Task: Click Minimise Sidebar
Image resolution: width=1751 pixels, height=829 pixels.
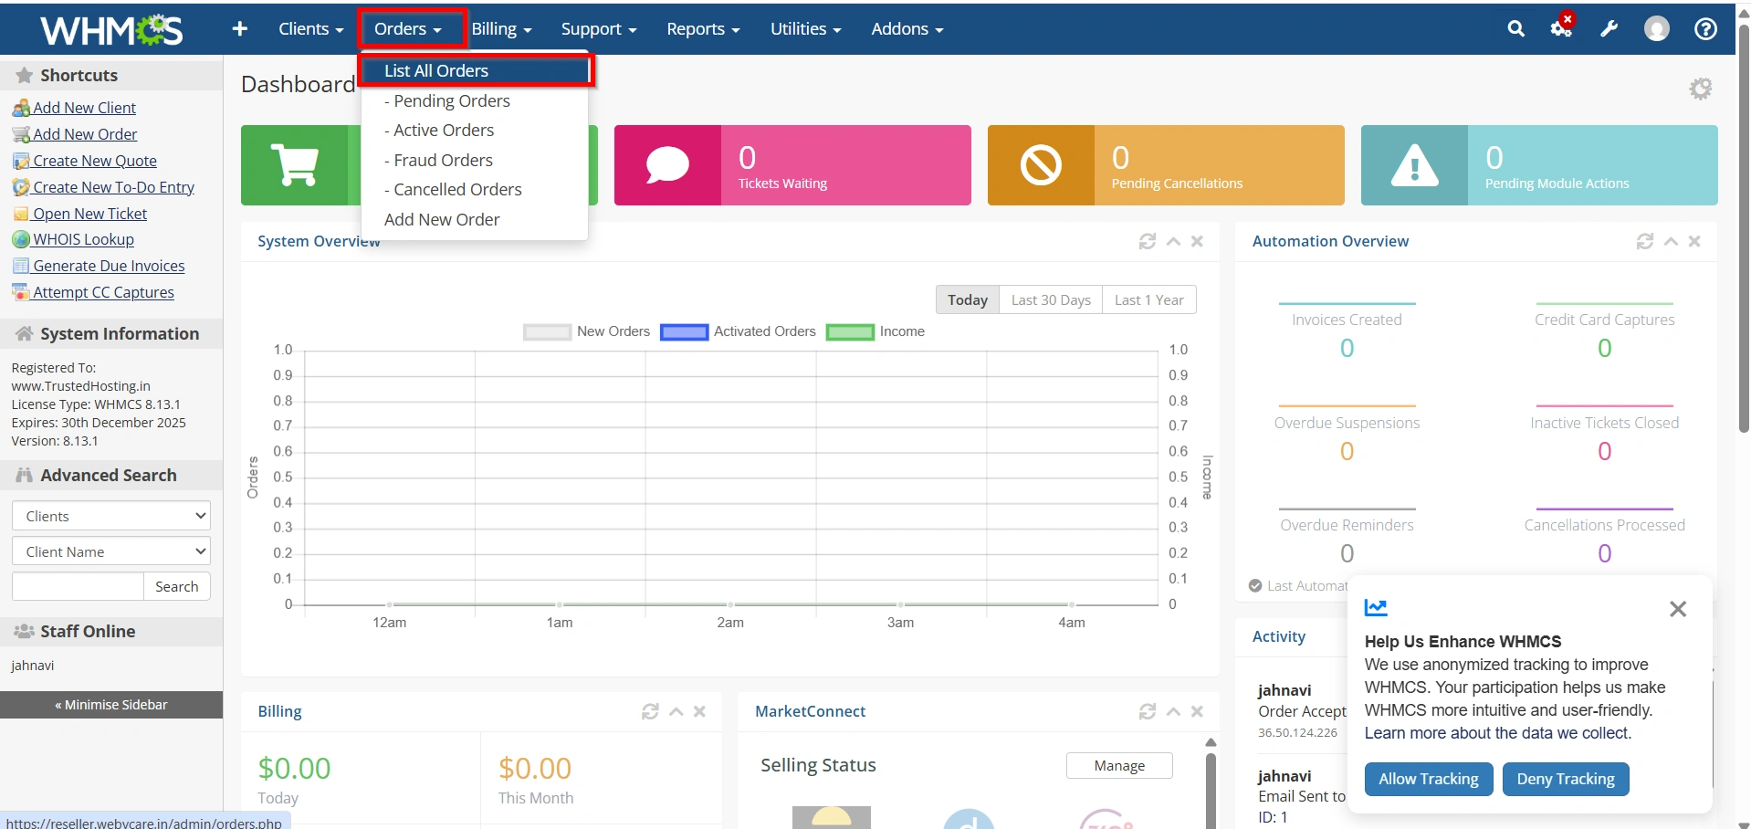Action: (x=111, y=705)
